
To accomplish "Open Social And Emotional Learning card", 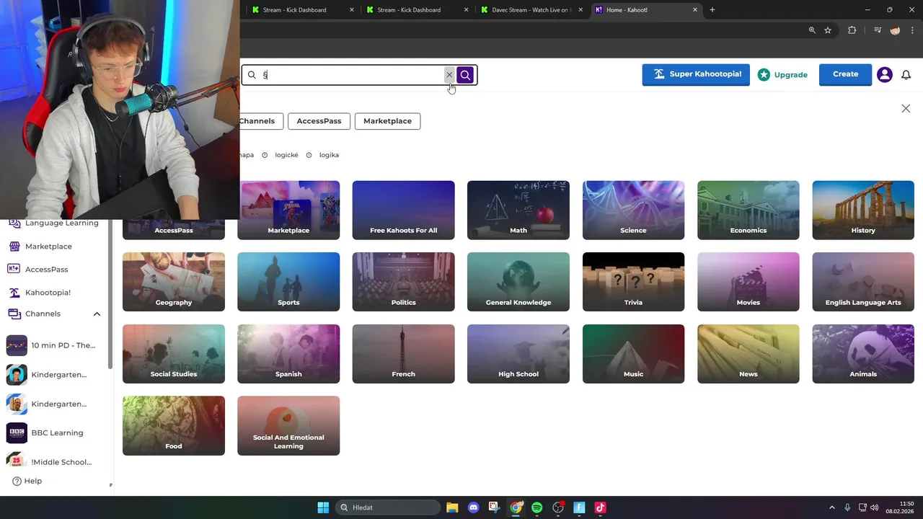I will tap(288, 425).
